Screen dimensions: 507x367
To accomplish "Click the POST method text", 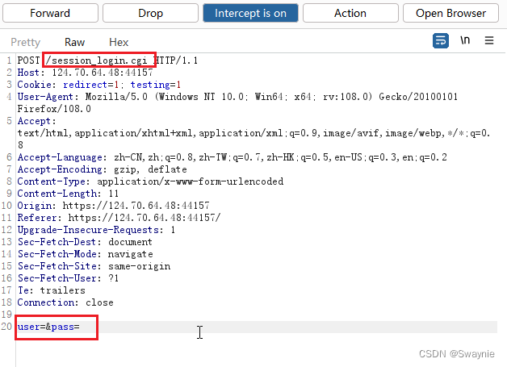I will point(28,60).
